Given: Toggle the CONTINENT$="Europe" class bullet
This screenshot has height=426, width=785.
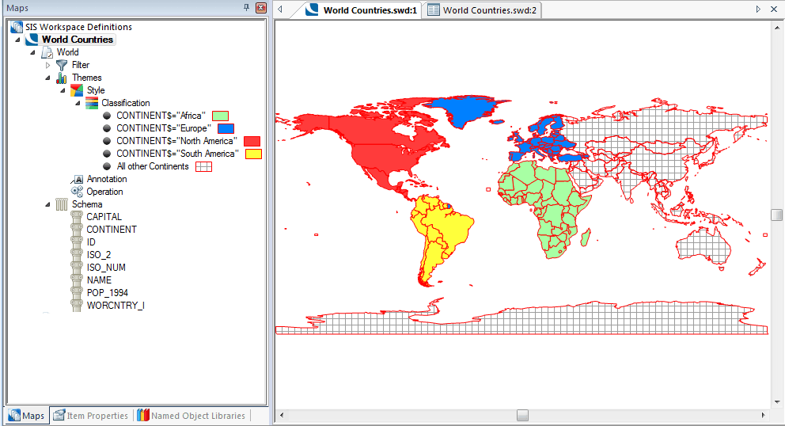Looking at the screenshot, I should point(107,128).
